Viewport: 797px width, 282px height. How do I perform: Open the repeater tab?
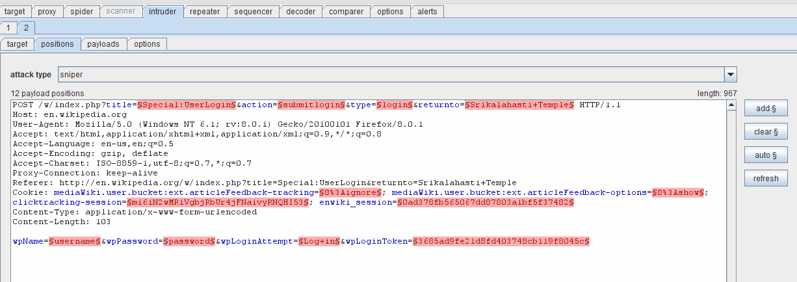[204, 12]
